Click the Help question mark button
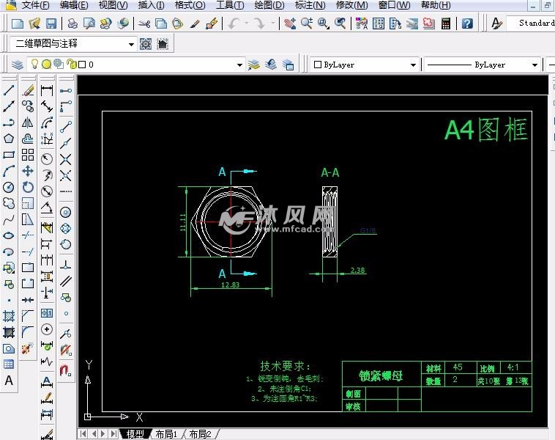This screenshot has width=555, height=440. (x=467, y=23)
